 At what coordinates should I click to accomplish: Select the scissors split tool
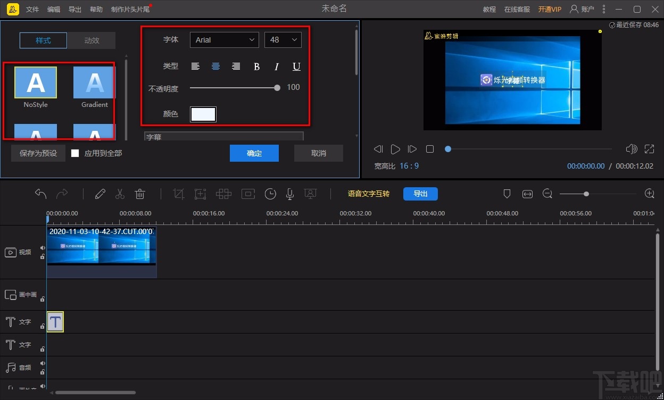click(x=120, y=194)
